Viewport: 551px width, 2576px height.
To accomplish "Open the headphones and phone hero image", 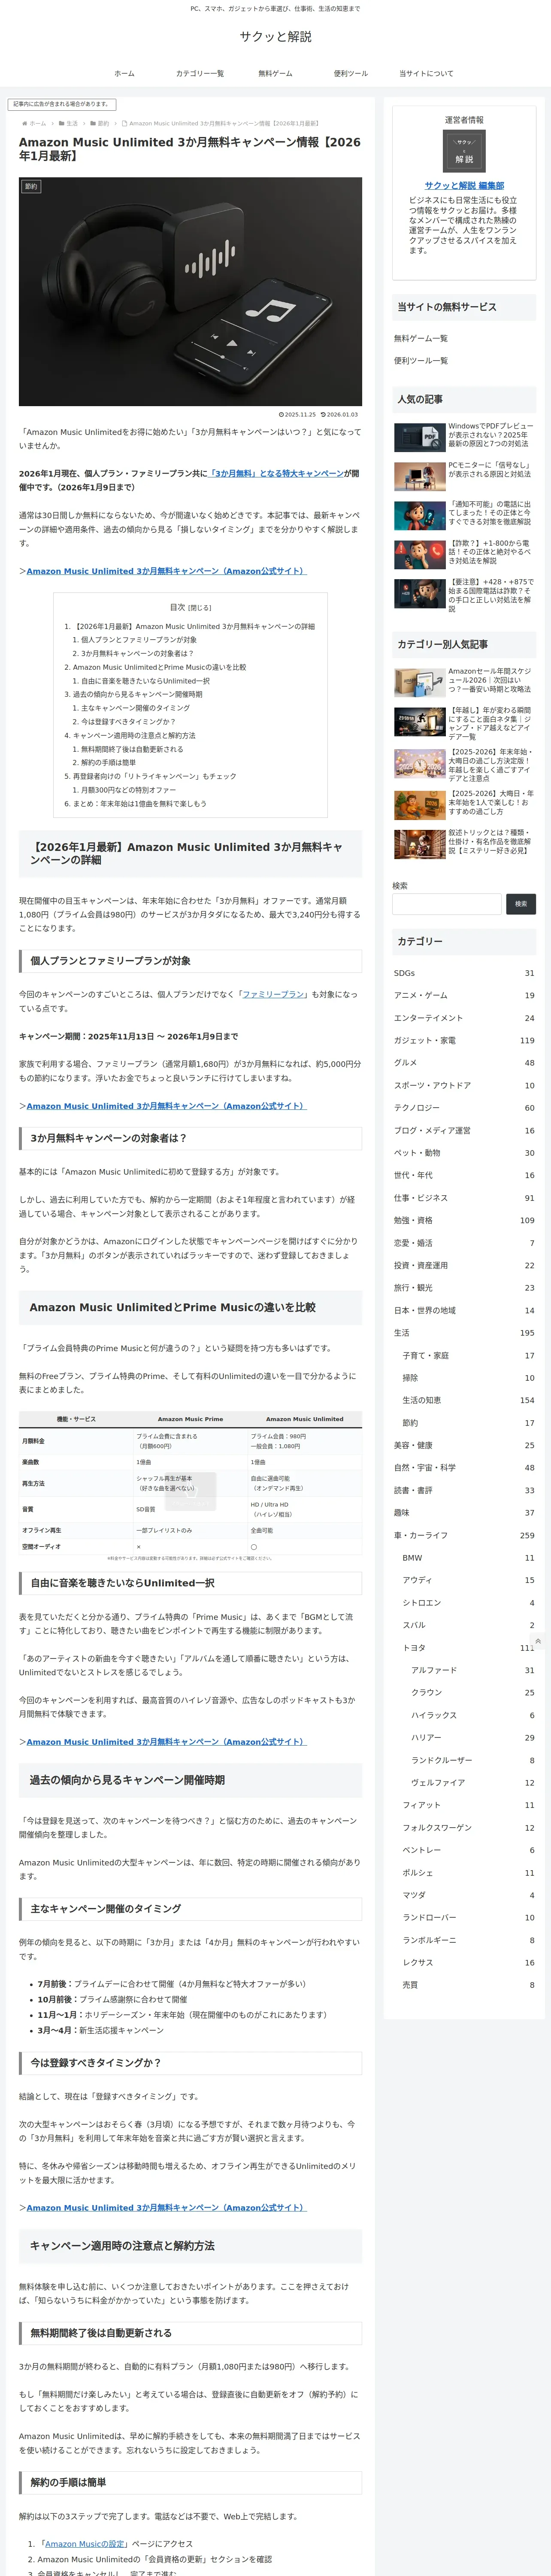I will 190,291.
